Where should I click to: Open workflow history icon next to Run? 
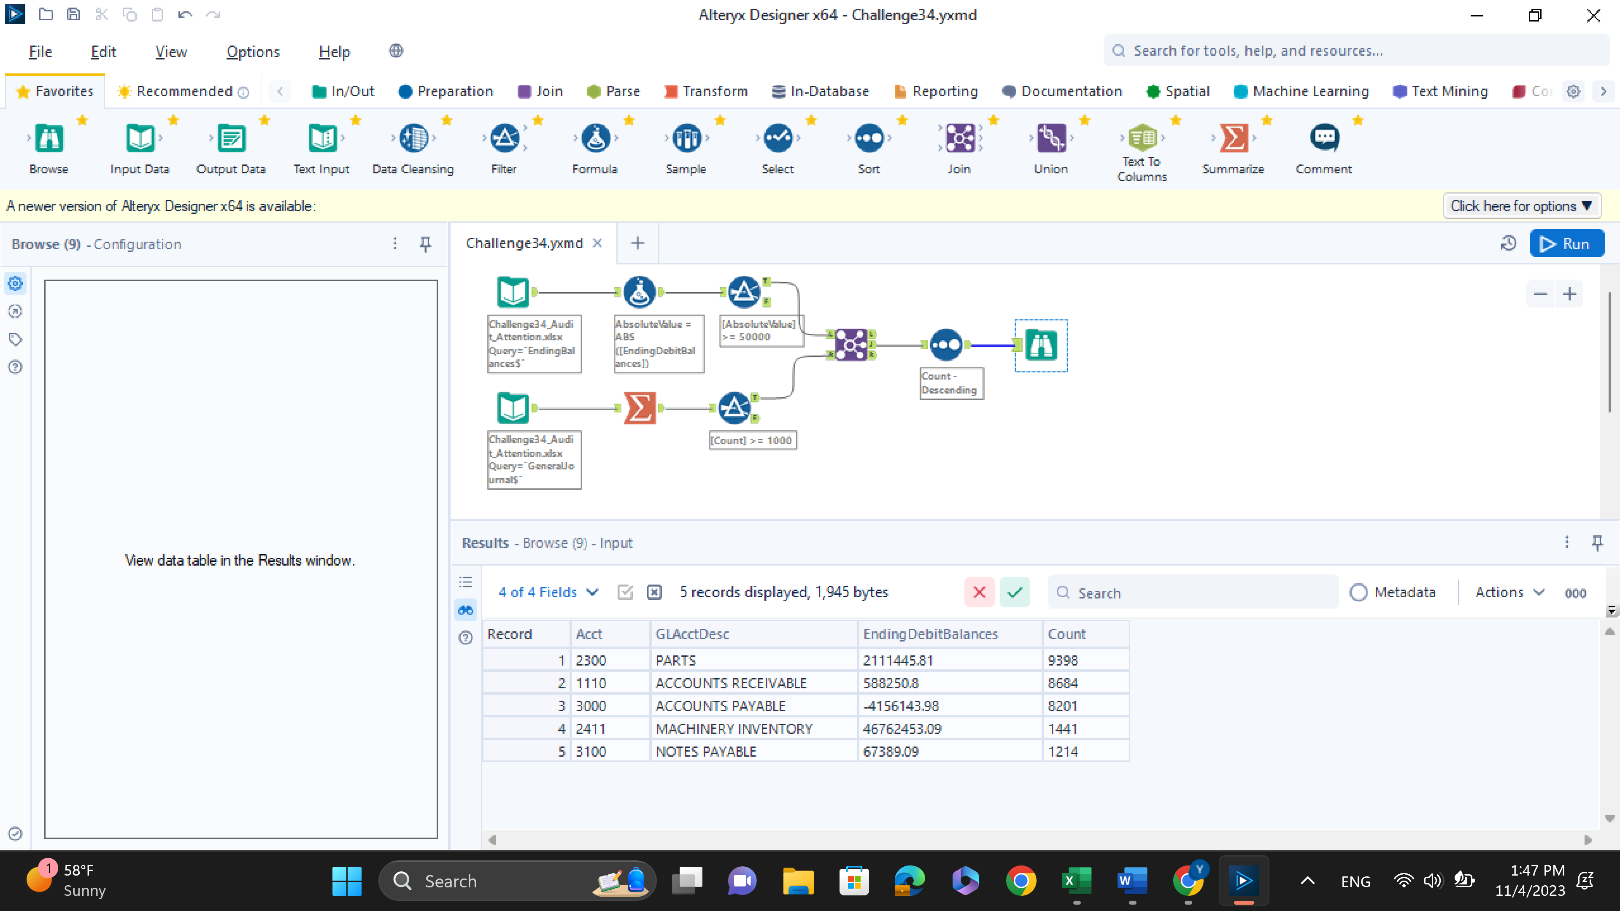1508,243
